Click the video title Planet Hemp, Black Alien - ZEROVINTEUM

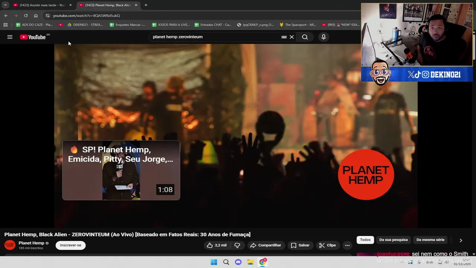click(127, 234)
